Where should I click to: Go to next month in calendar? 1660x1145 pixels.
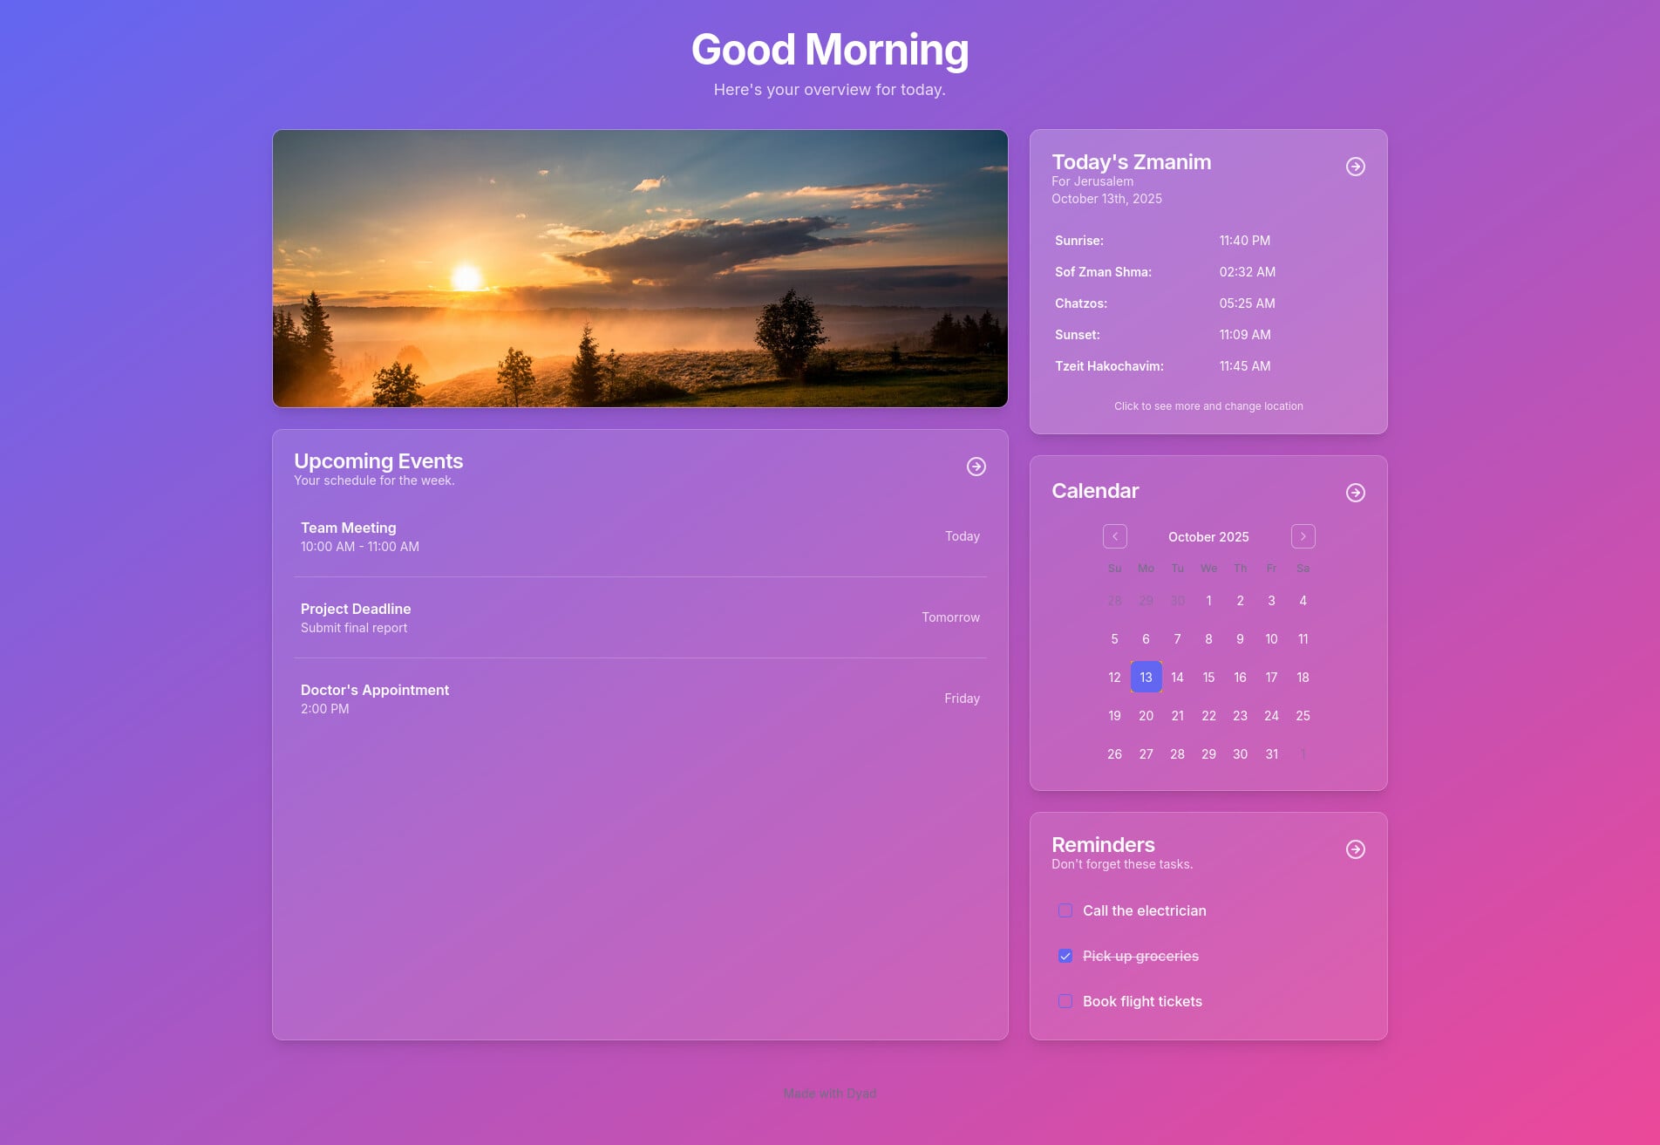pyautogui.click(x=1303, y=536)
